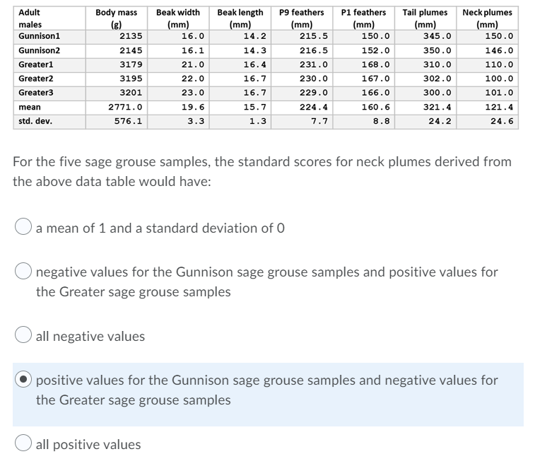Image resolution: width=535 pixels, height=471 pixels.
Task: Select "a mean of 1" radio option
Action: pos(23,226)
